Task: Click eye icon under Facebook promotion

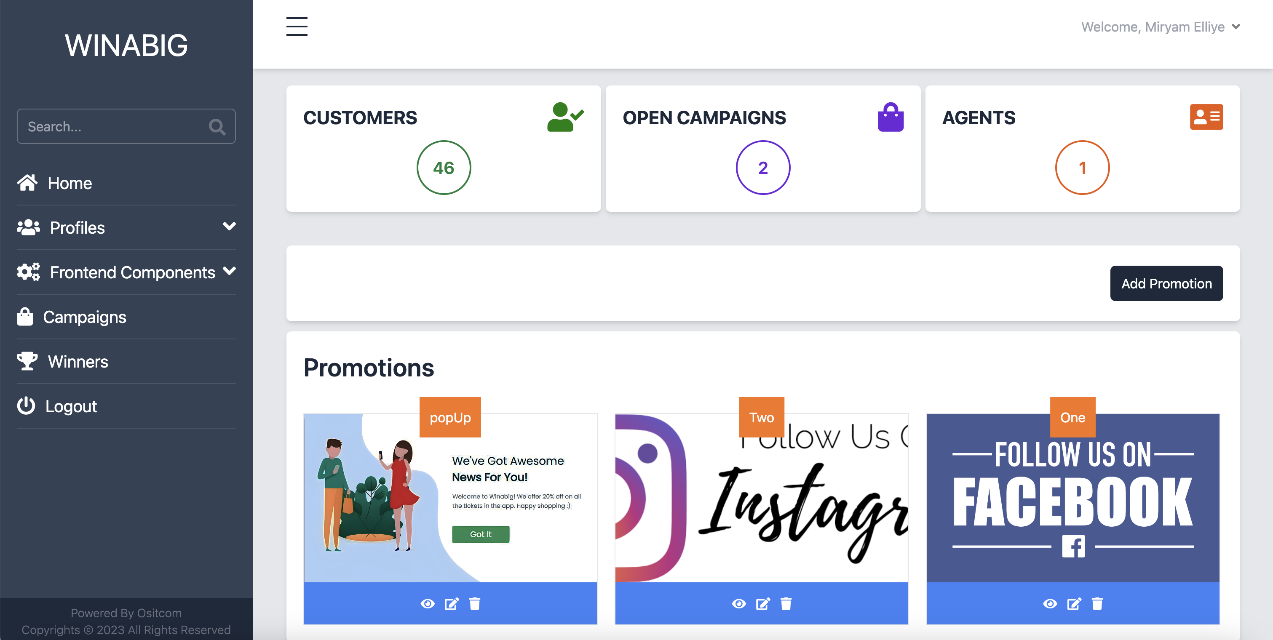Action: point(1050,603)
